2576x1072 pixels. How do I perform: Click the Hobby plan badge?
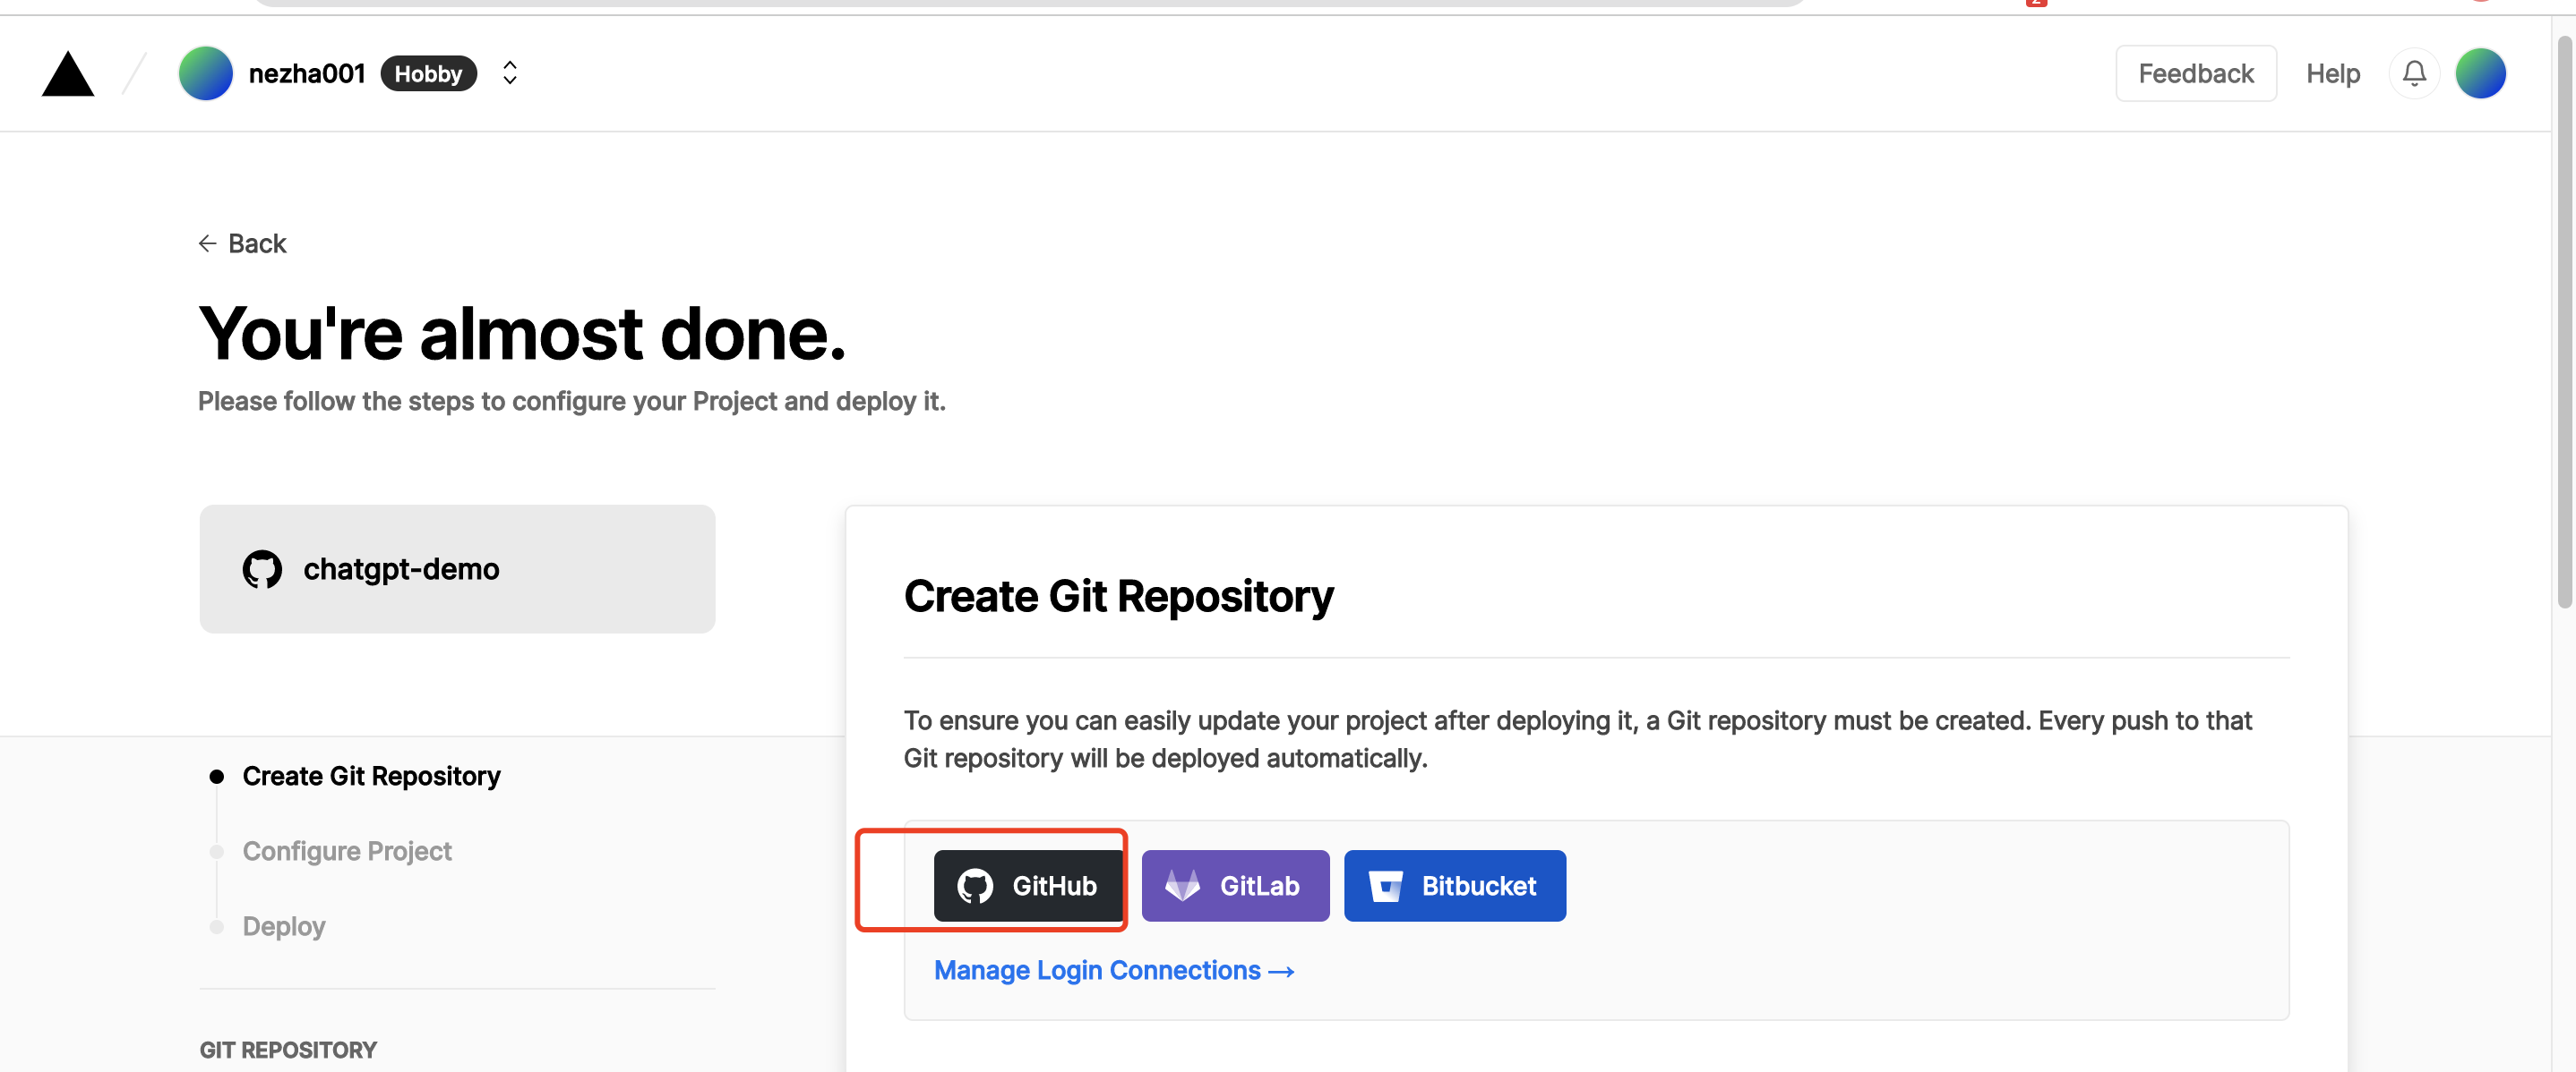tap(428, 74)
